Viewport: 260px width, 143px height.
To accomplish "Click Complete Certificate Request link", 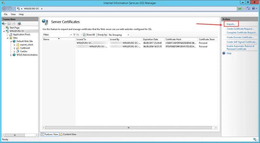I will click(x=242, y=33).
